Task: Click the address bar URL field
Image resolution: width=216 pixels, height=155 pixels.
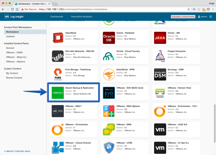Action: (x=106, y=9)
